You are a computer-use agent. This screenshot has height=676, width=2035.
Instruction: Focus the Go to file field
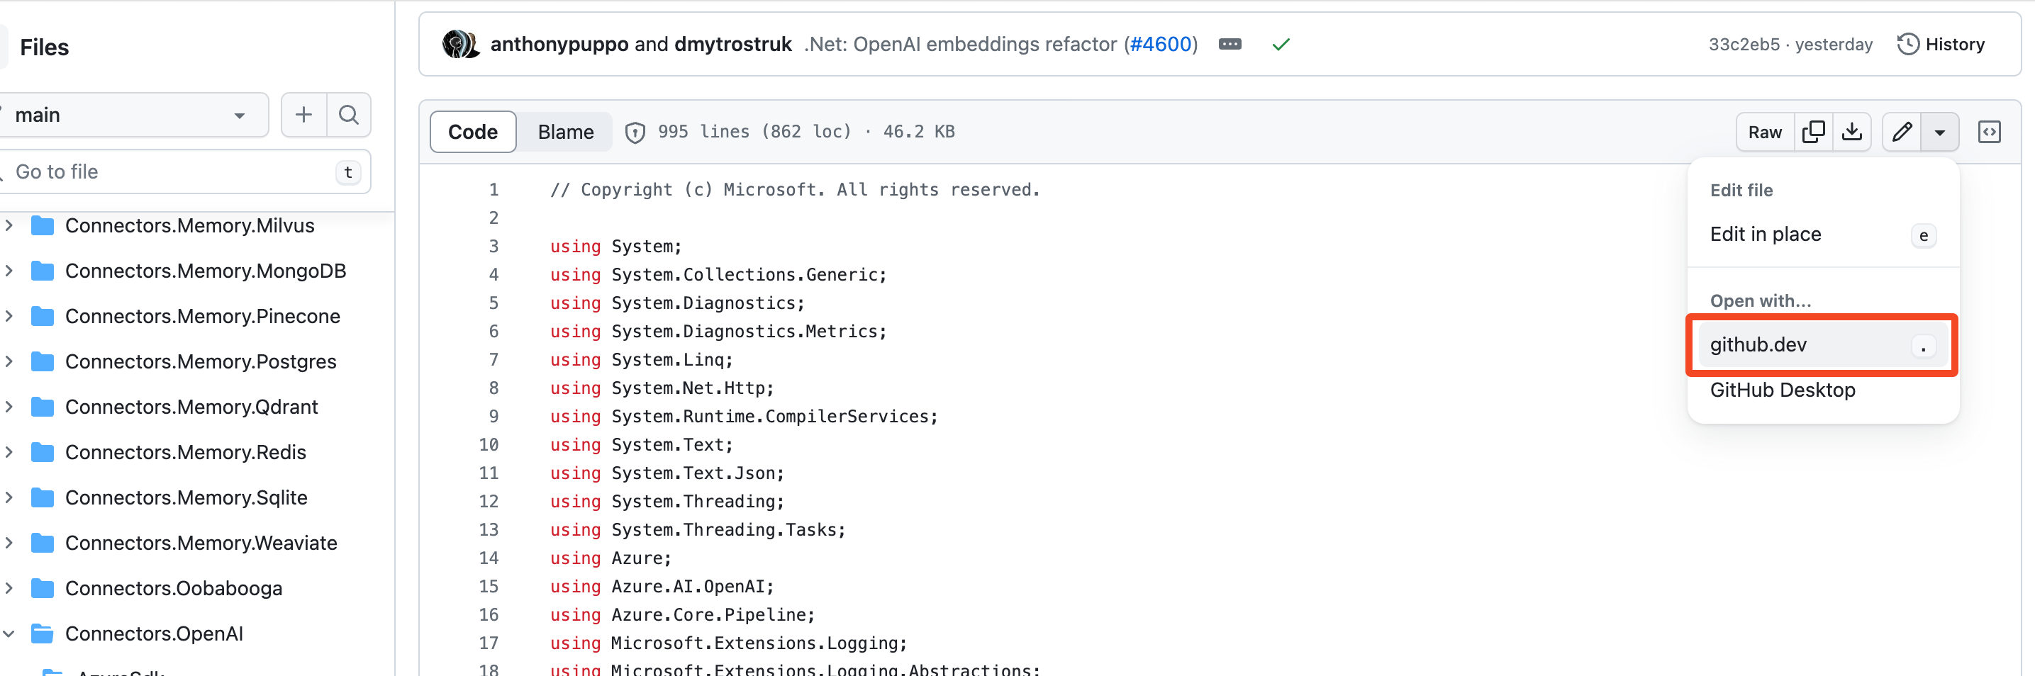[174, 172]
